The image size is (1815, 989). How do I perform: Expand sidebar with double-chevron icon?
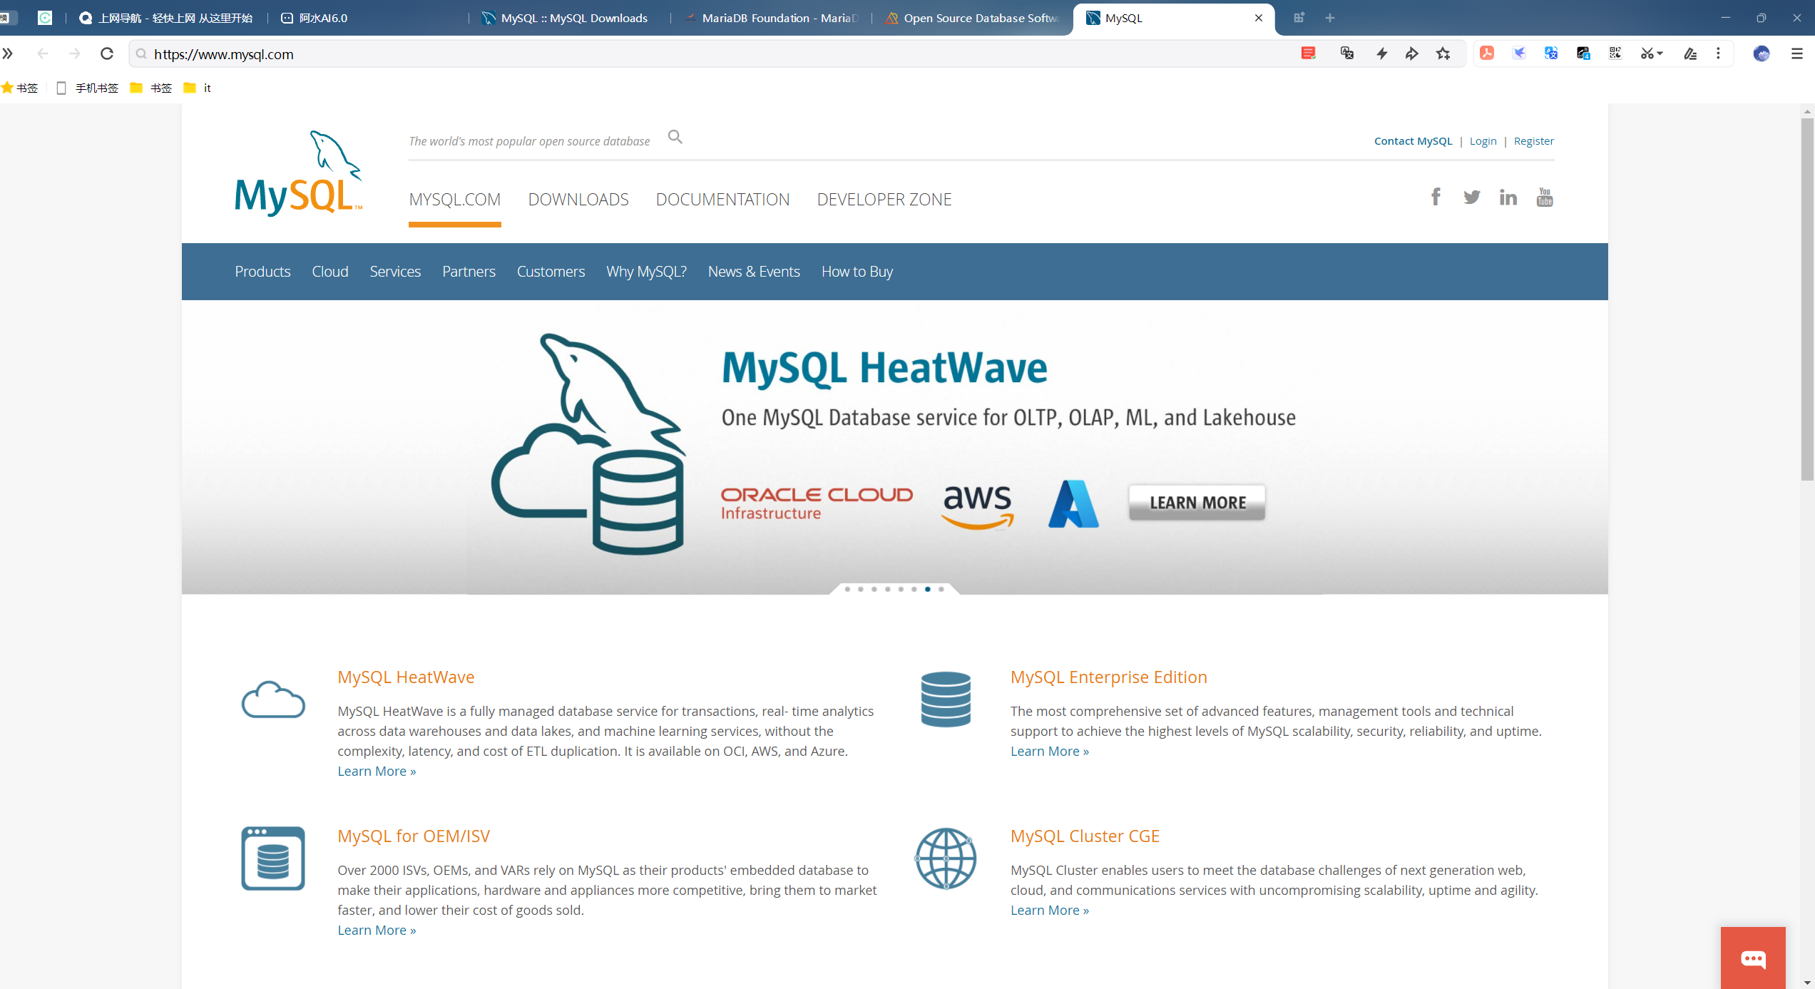(x=8, y=53)
